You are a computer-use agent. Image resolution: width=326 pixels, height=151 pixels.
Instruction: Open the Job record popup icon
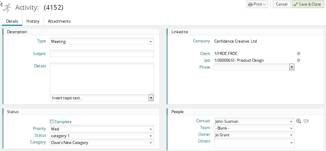tap(298, 60)
